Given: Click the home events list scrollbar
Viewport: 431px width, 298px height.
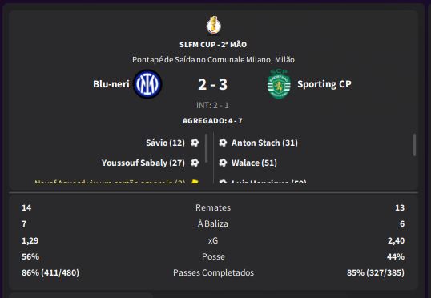Looking at the screenshot, I should point(207,148).
